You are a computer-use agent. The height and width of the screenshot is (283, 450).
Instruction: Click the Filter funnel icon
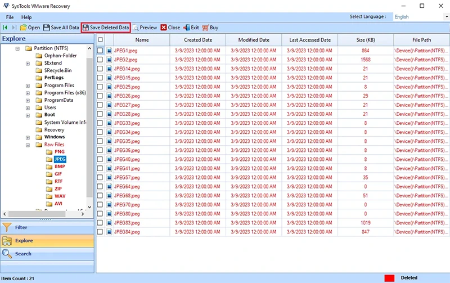coord(7,227)
